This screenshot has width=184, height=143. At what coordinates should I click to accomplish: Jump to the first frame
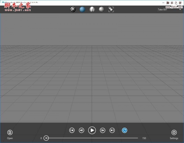tap(72, 130)
